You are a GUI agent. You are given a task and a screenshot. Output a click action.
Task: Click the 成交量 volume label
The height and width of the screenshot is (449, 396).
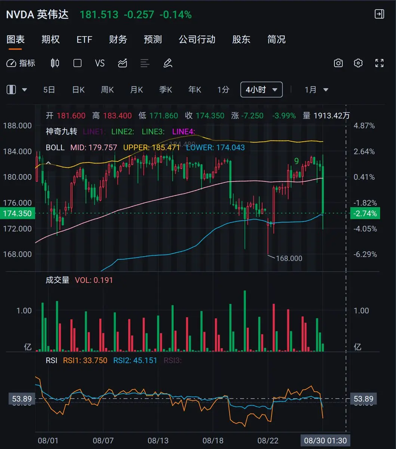pos(58,280)
